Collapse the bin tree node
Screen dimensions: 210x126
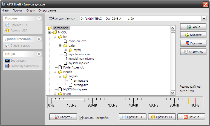(x=55, y=37)
